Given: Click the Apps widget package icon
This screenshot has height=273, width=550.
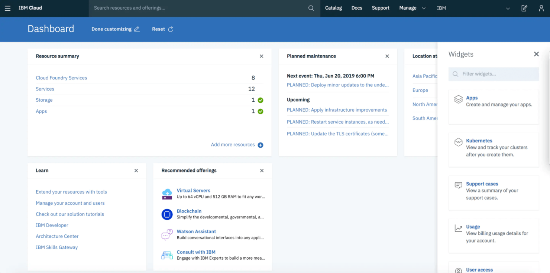Looking at the screenshot, I should (458, 99).
